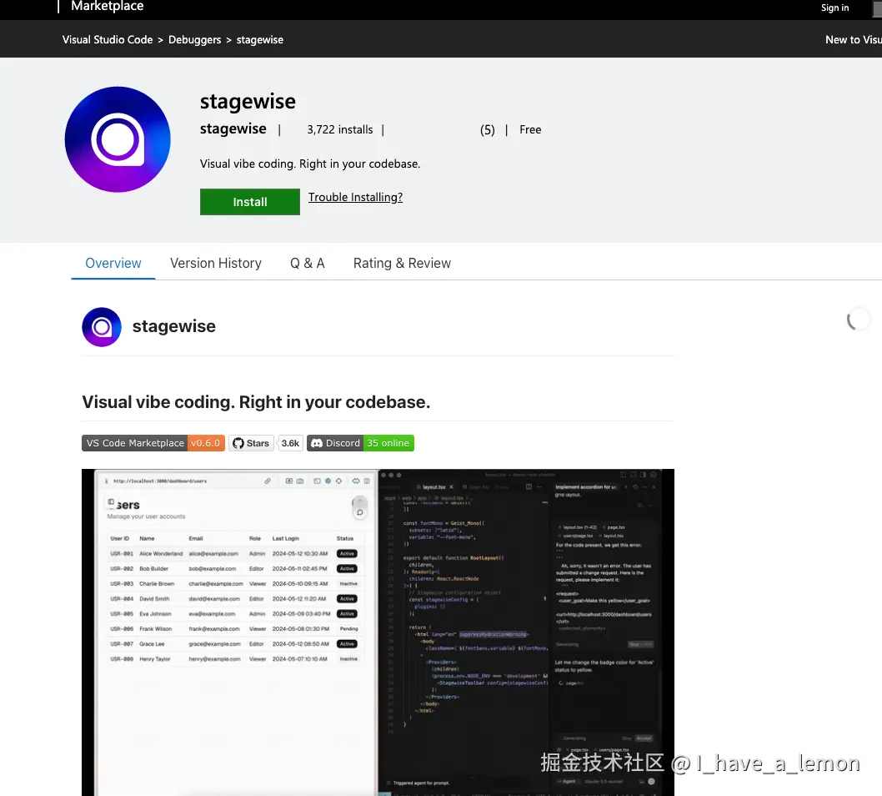Open the Debuggers breadcrumb category
The width and height of the screenshot is (882, 796).
point(194,40)
